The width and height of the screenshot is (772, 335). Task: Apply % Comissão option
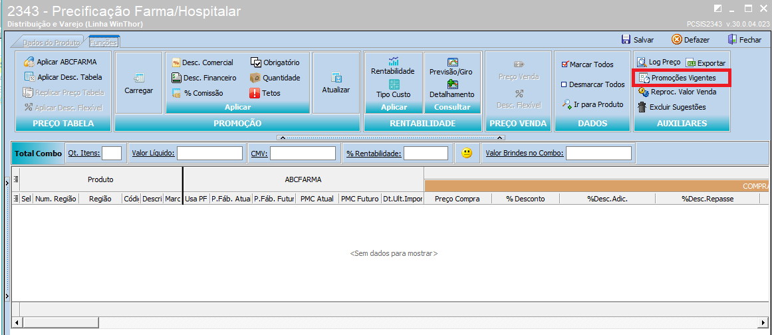click(x=197, y=93)
